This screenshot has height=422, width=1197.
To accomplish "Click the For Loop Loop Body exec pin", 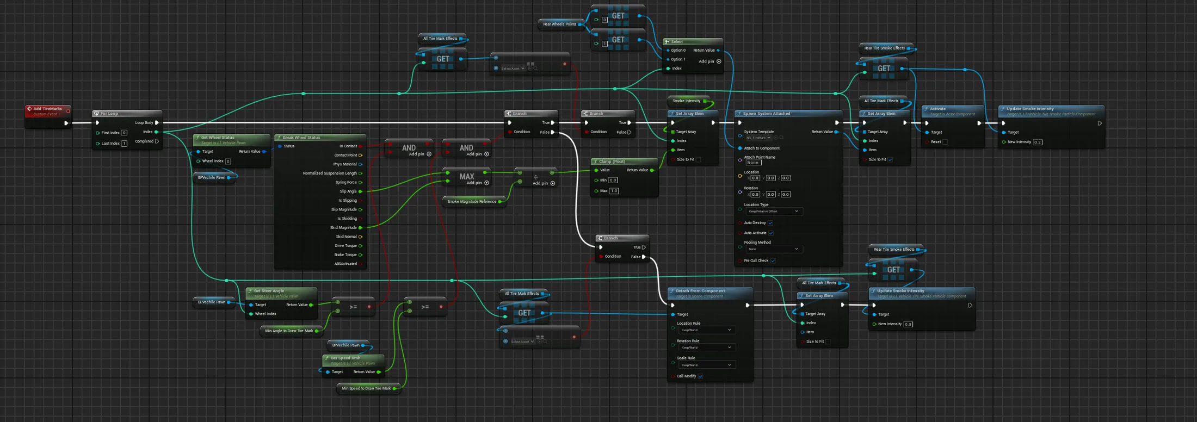I will [157, 123].
